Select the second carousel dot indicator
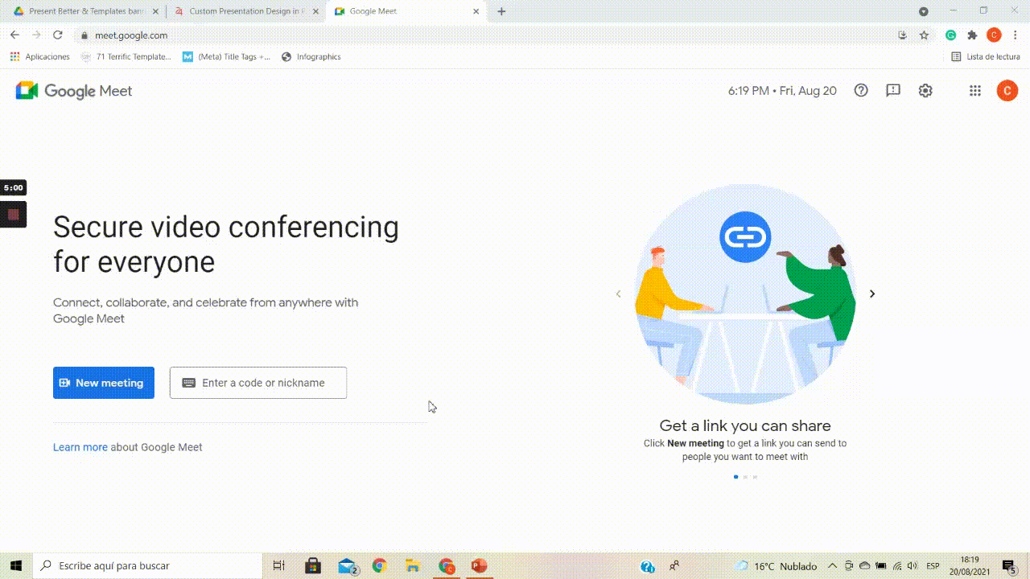1030x579 pixels. point(745,477)
